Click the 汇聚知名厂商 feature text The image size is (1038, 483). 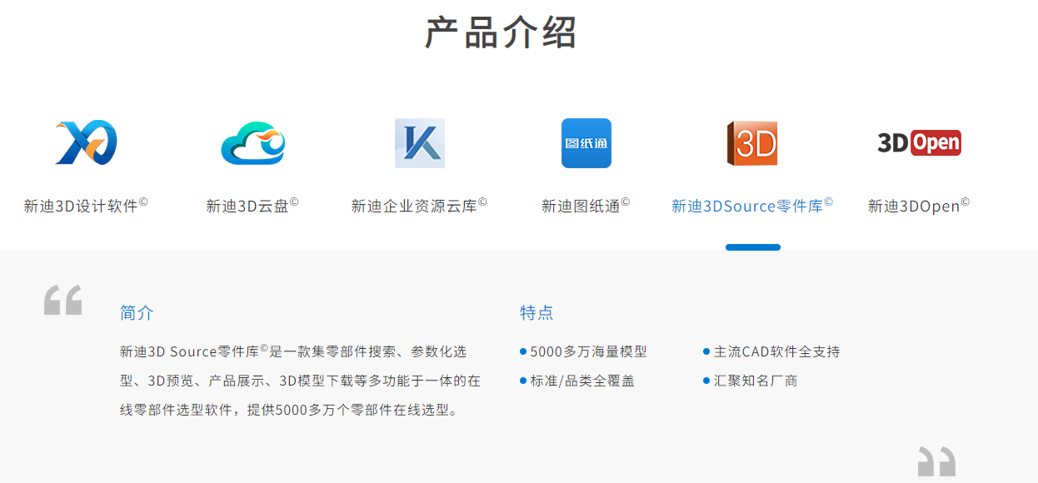pyautogui.click(x=756, y=381)
